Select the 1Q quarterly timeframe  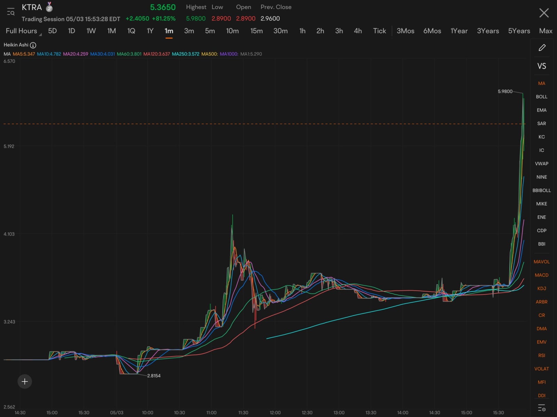(x=131, y=31)
